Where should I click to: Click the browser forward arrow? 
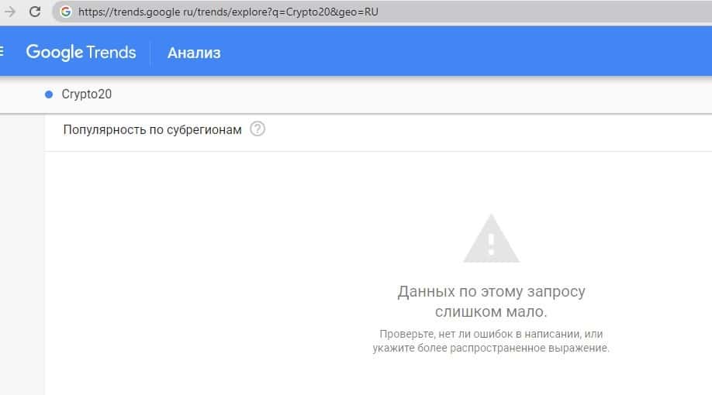(x=10, y=12)
